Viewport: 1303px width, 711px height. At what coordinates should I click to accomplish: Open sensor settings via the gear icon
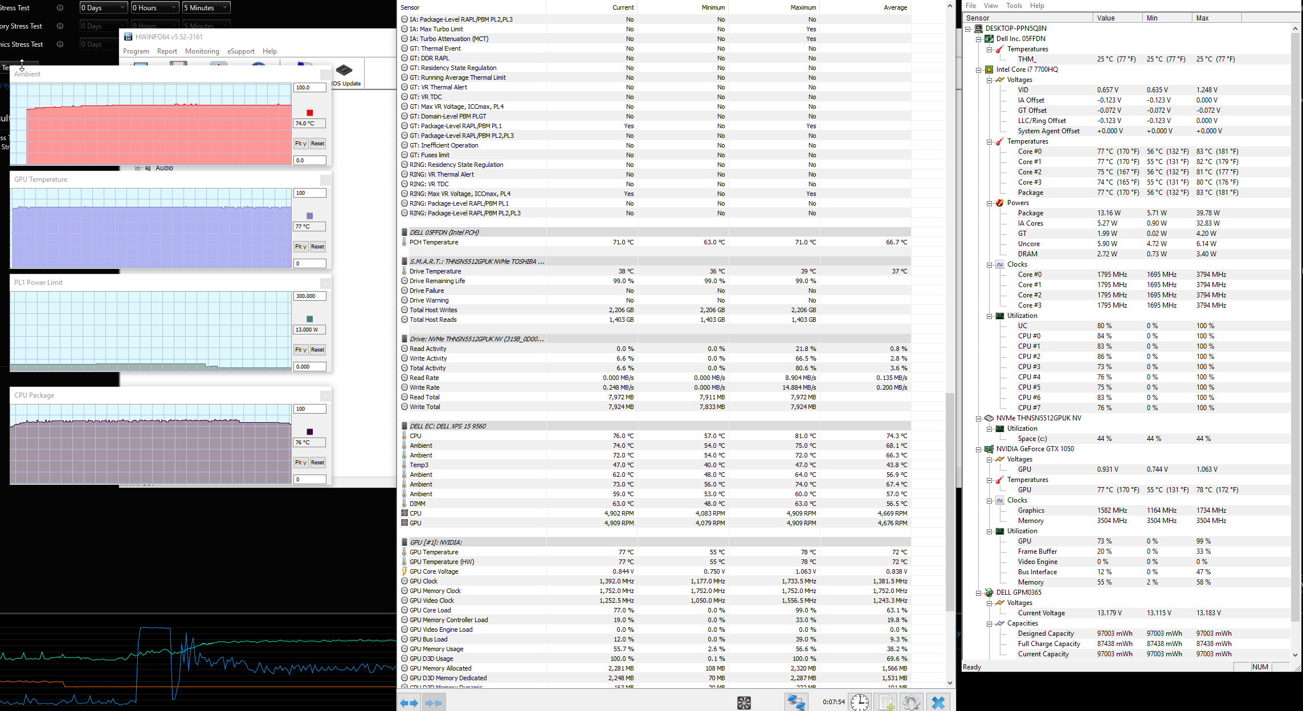pos(912,702)
